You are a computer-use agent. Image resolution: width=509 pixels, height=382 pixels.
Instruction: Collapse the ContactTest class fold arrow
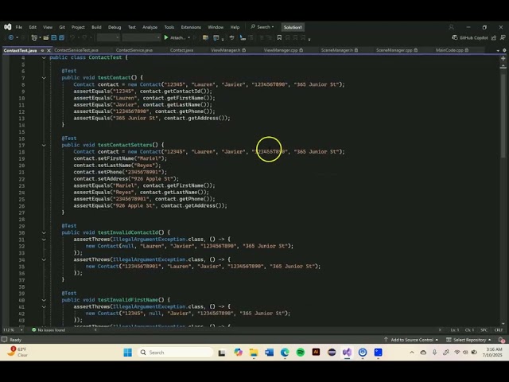44,57
